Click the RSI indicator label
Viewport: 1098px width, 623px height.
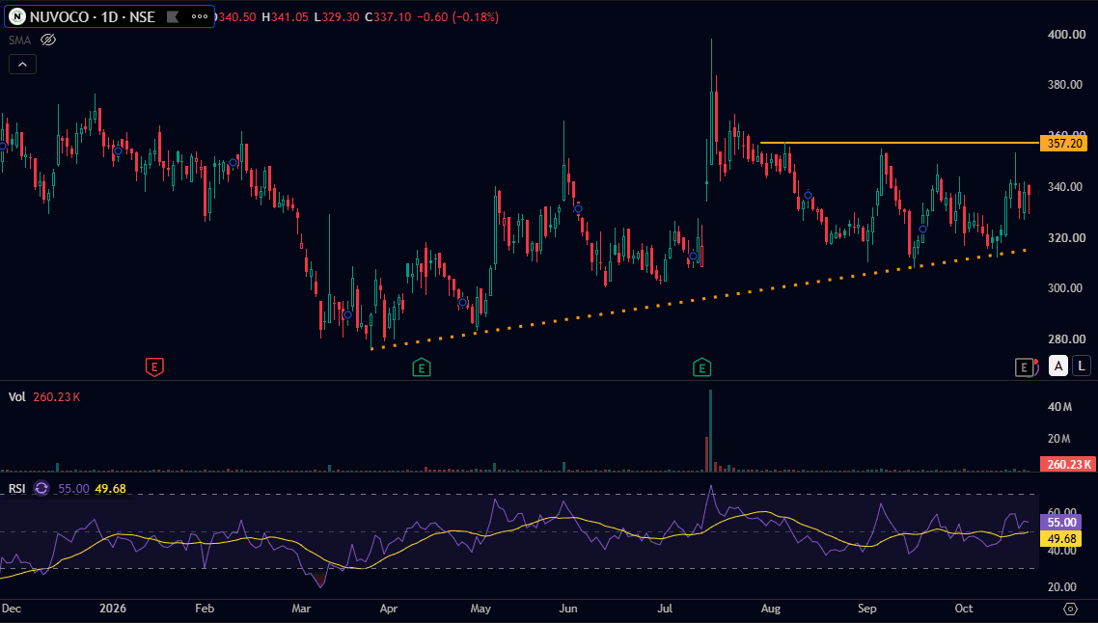click(16, 489)
